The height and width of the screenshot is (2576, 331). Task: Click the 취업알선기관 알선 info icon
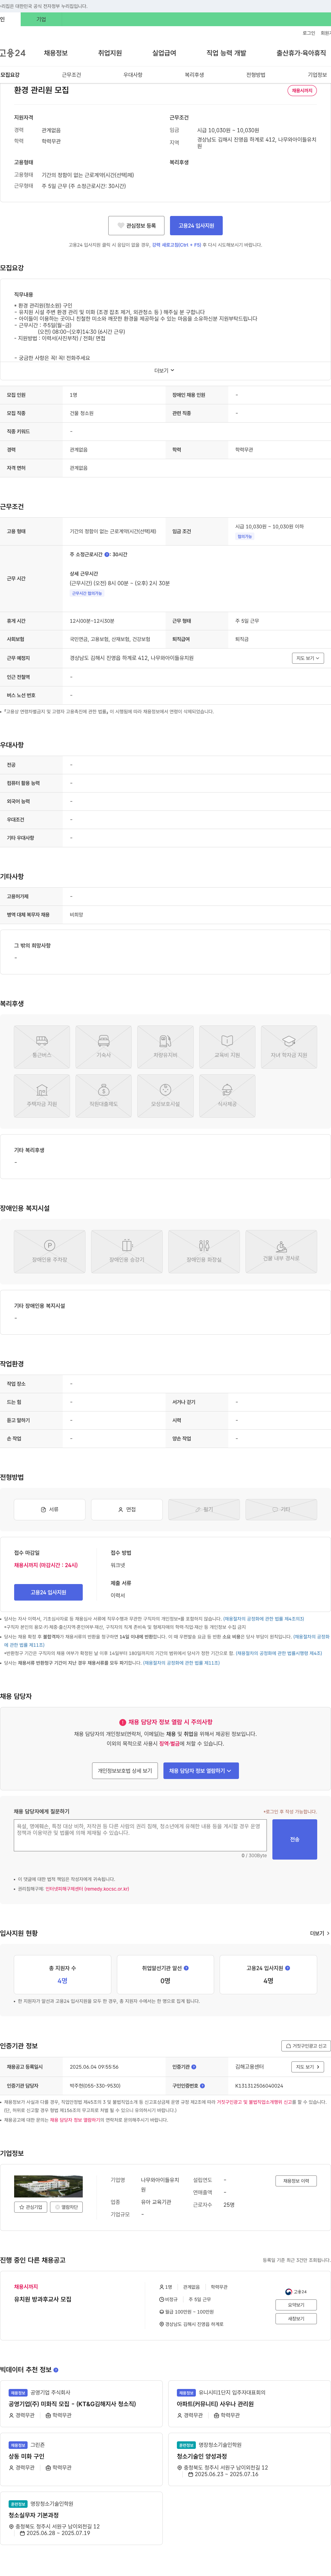[186, 1968]
